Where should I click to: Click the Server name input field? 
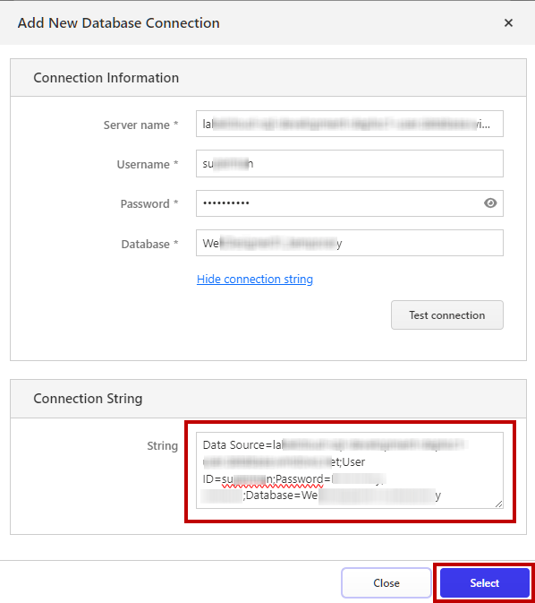(350, 124)
